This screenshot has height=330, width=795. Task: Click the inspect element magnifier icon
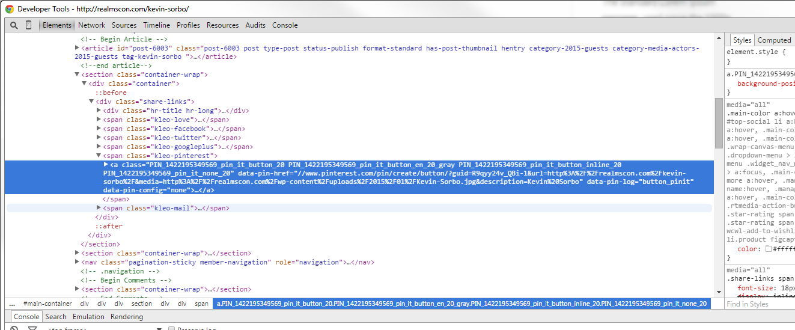coord(14,25)
